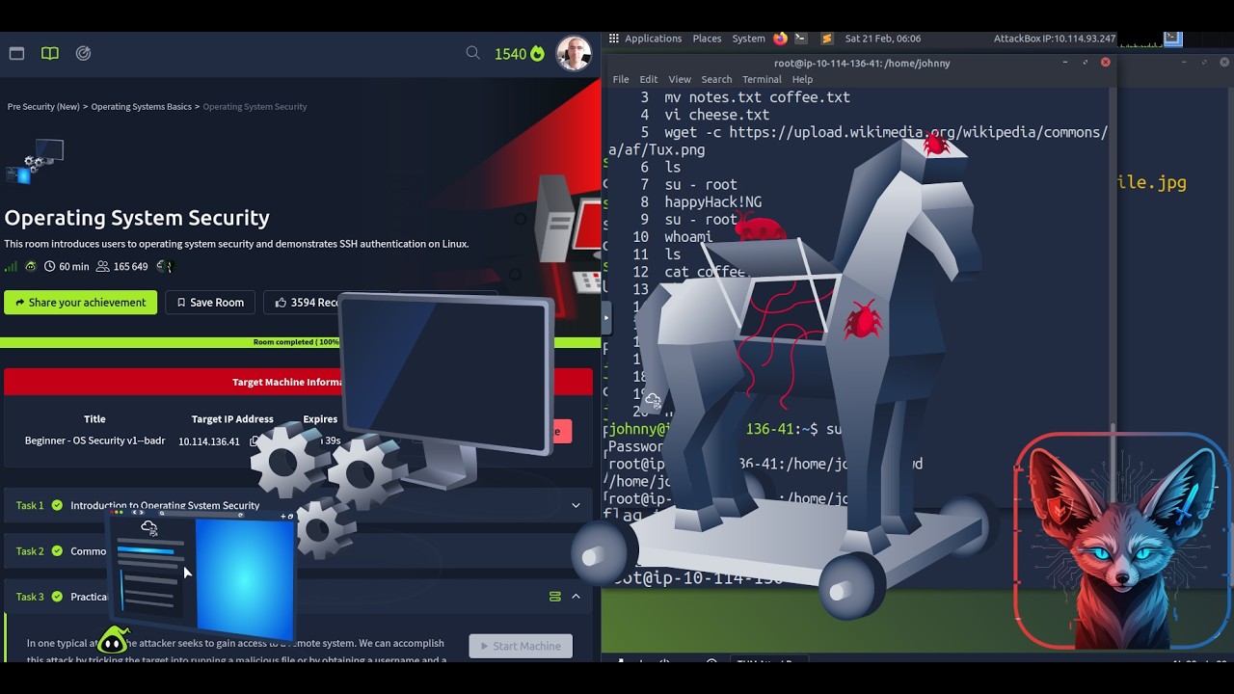Open the terminal's Terminal menu
Screen dimensions: 1234x694
762,79
